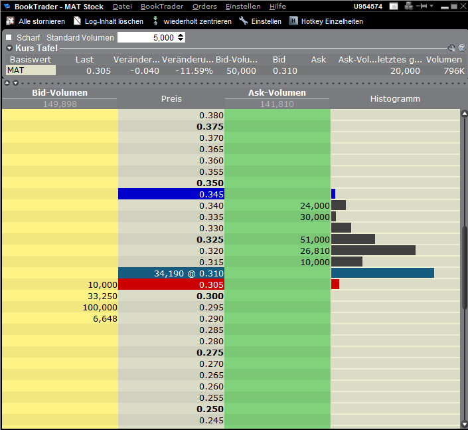Click the stacked cubes icon in title bar

(x=408, y=6)
